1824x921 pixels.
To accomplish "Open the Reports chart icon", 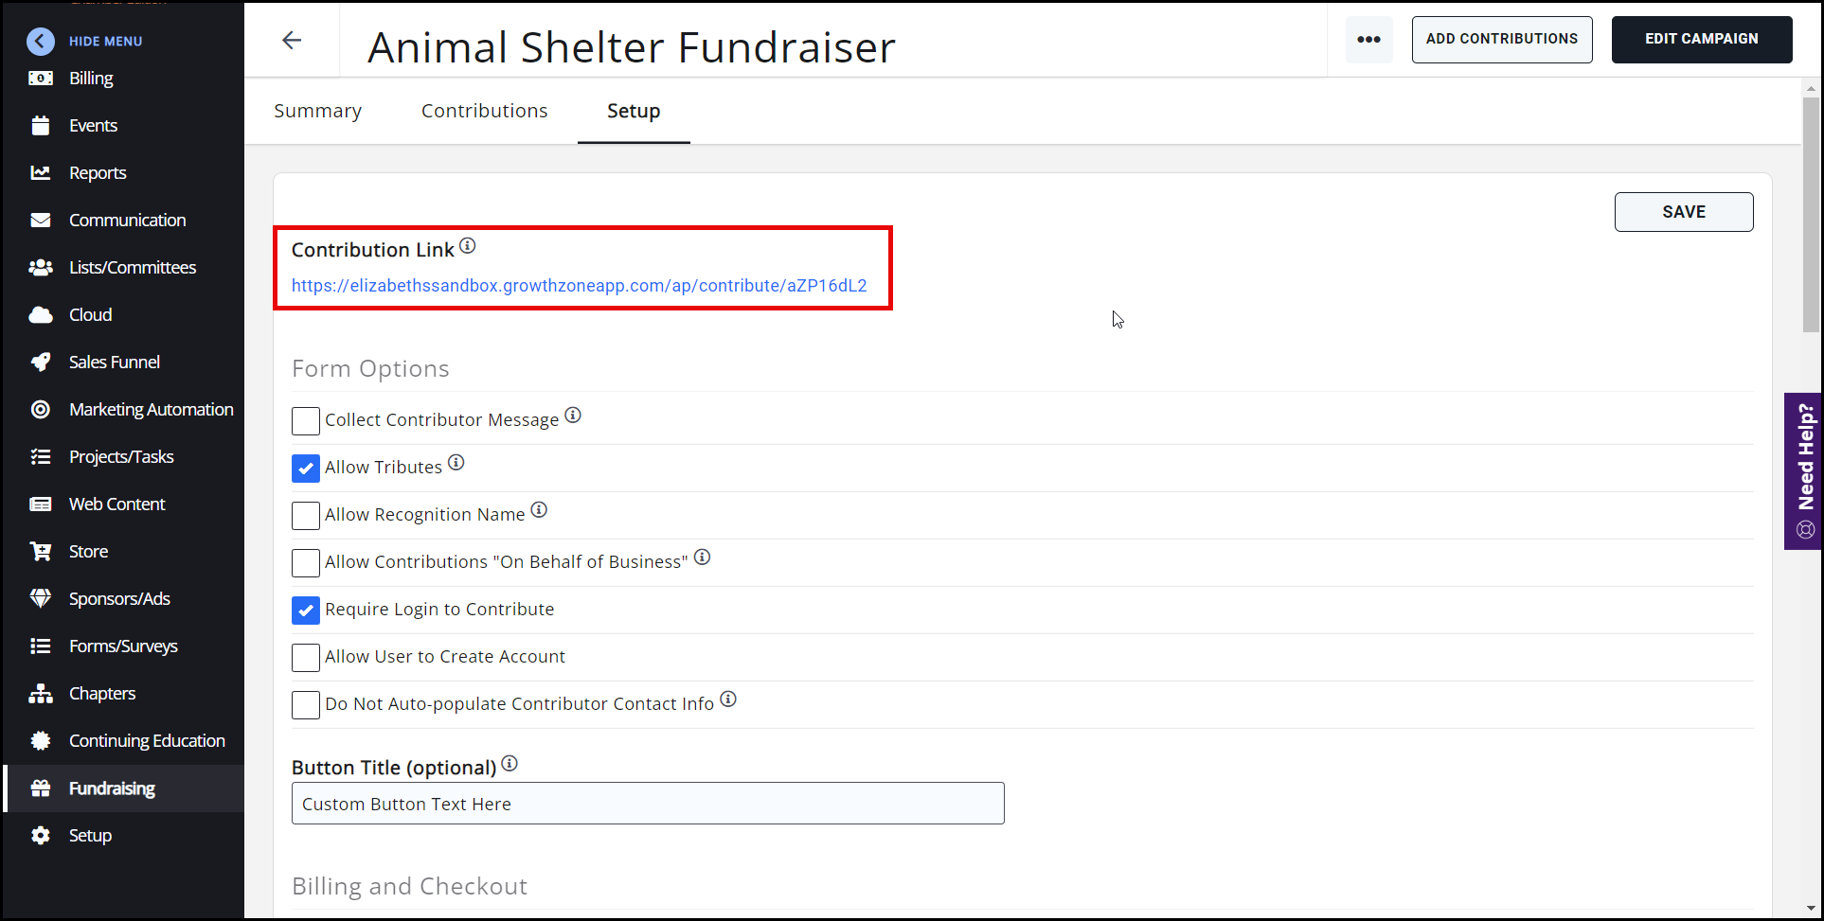I will point(41,173).
